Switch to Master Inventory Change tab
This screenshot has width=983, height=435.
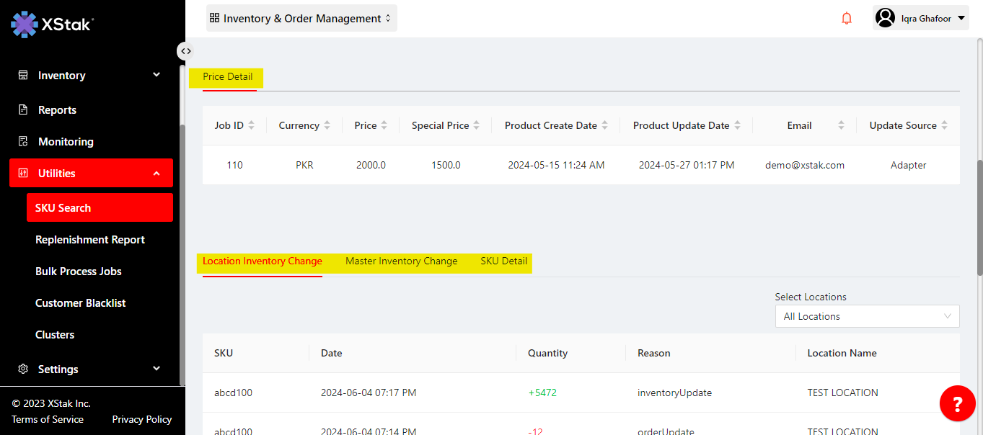tap(401, 261)
